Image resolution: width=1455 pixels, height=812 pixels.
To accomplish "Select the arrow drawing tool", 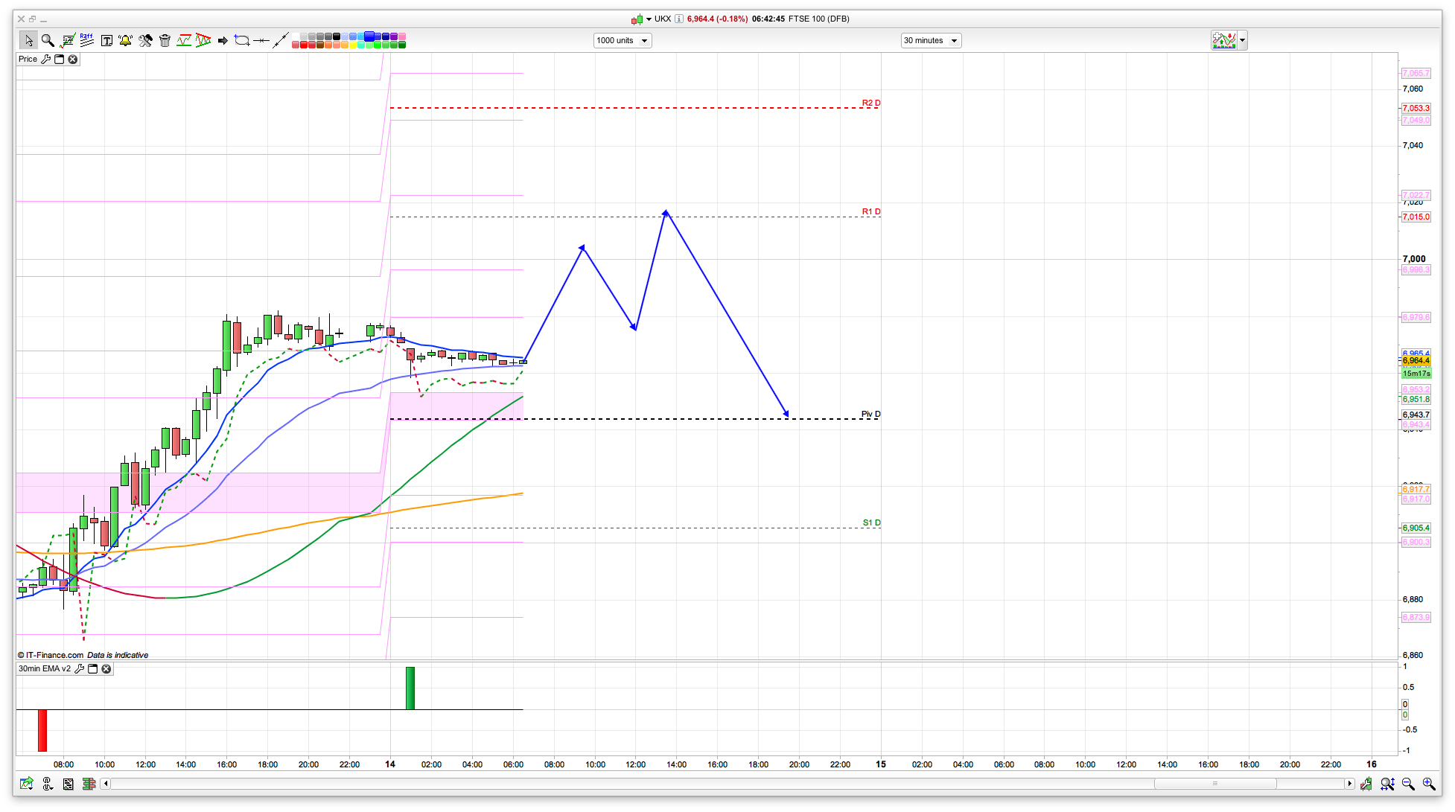I will click(222, 40).
